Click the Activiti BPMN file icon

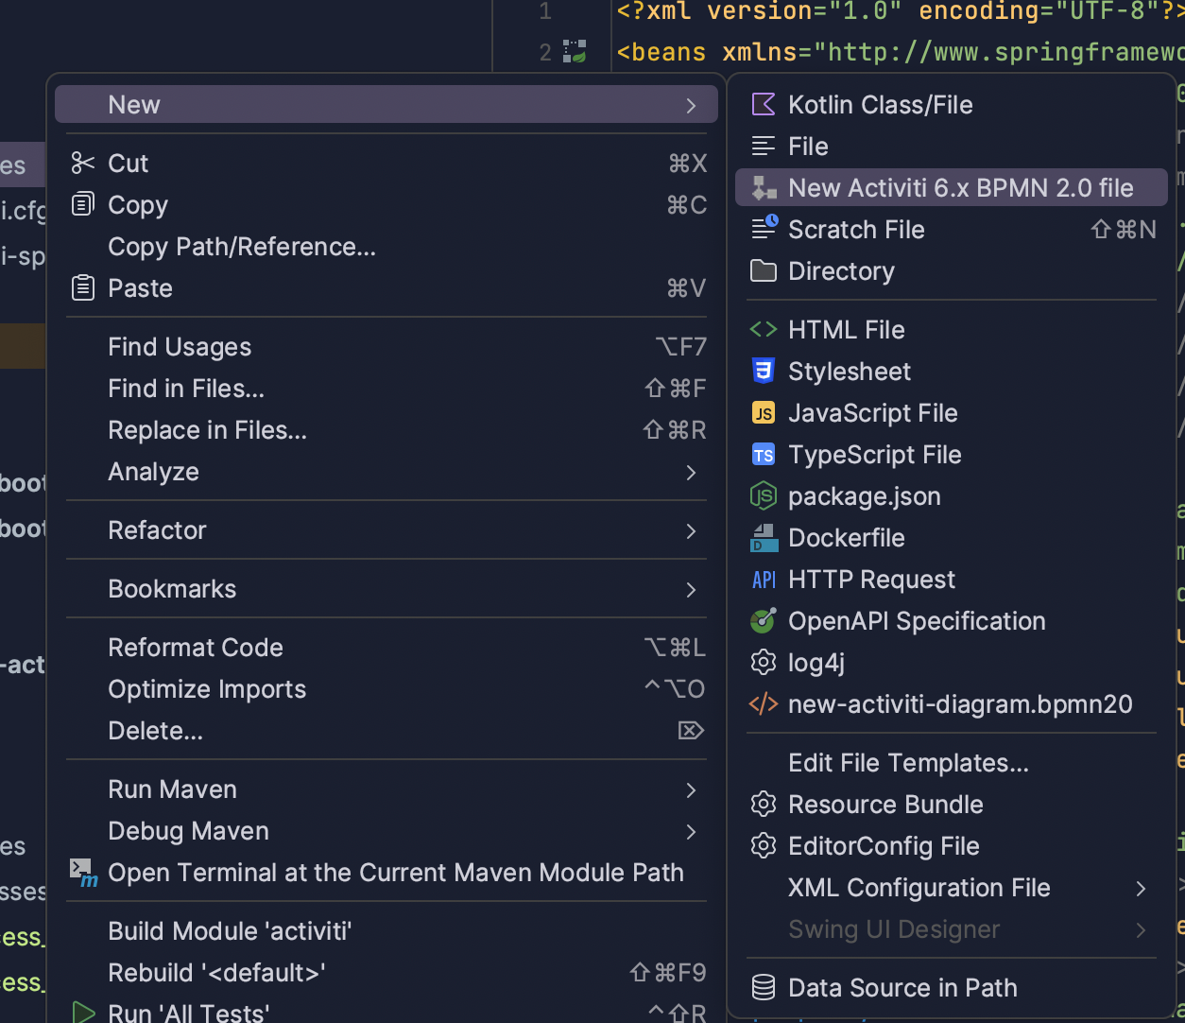[x=764, y=187]
